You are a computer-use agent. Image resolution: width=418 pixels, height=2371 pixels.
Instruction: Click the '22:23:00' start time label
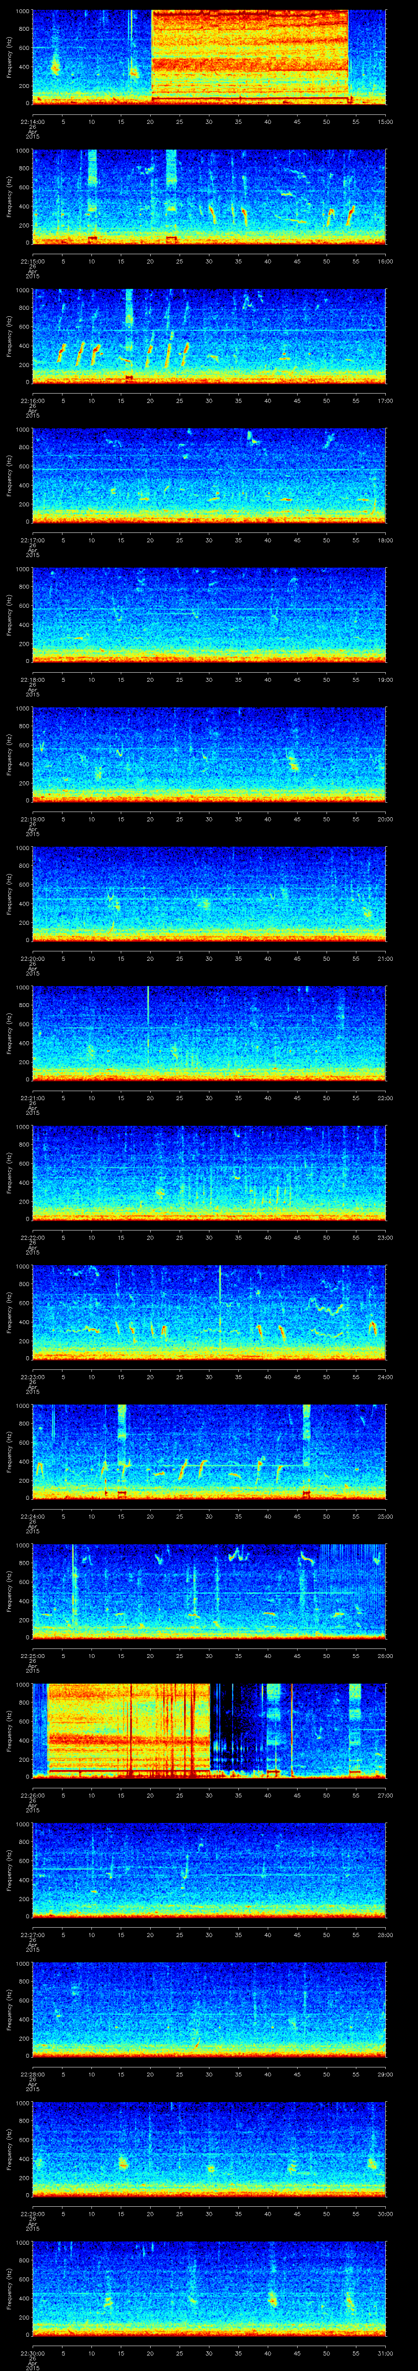coord(32,1376)
